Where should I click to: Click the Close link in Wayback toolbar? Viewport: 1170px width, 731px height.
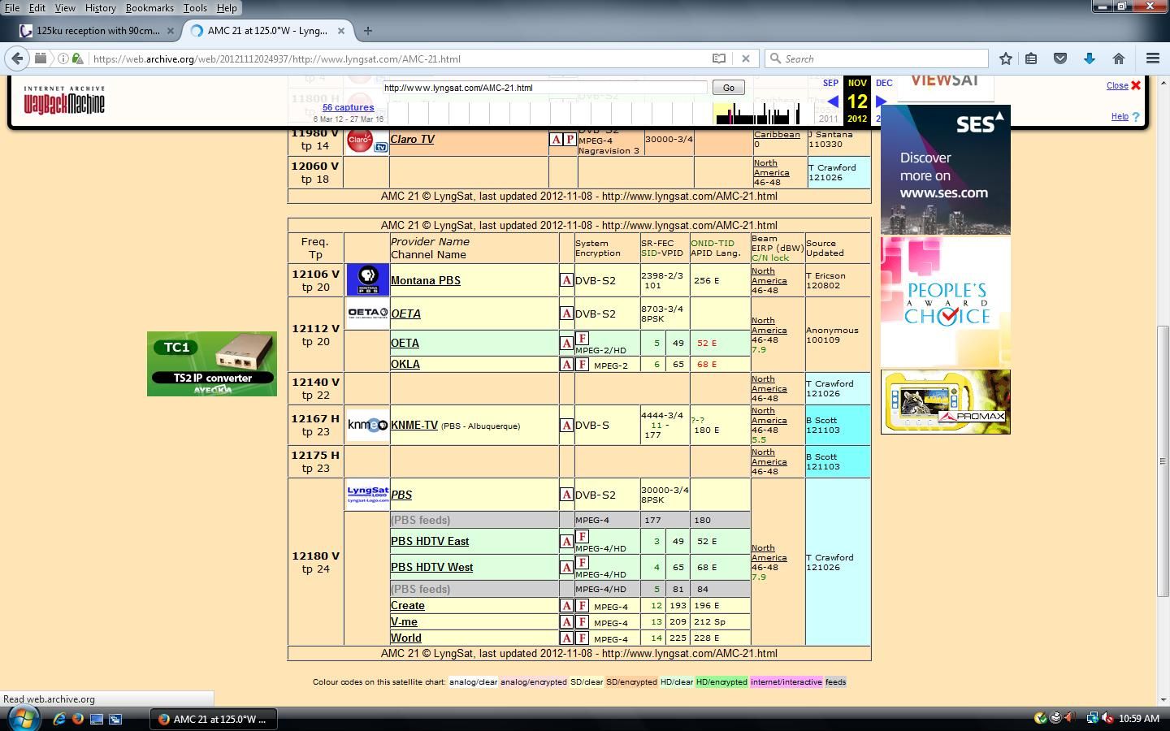(1117, 85)
